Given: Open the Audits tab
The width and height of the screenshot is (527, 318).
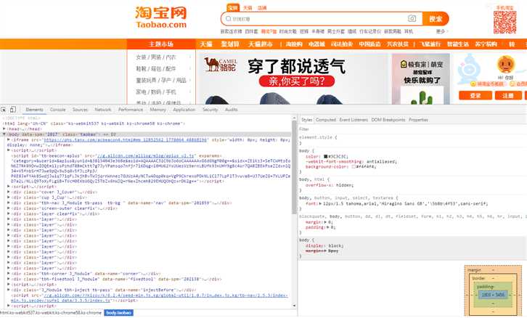Looking at the screenshot, I should coord(232,110).
